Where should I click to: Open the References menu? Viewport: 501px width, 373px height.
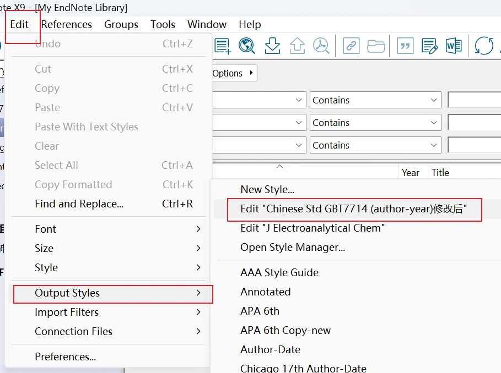click(x=66, y=24)
